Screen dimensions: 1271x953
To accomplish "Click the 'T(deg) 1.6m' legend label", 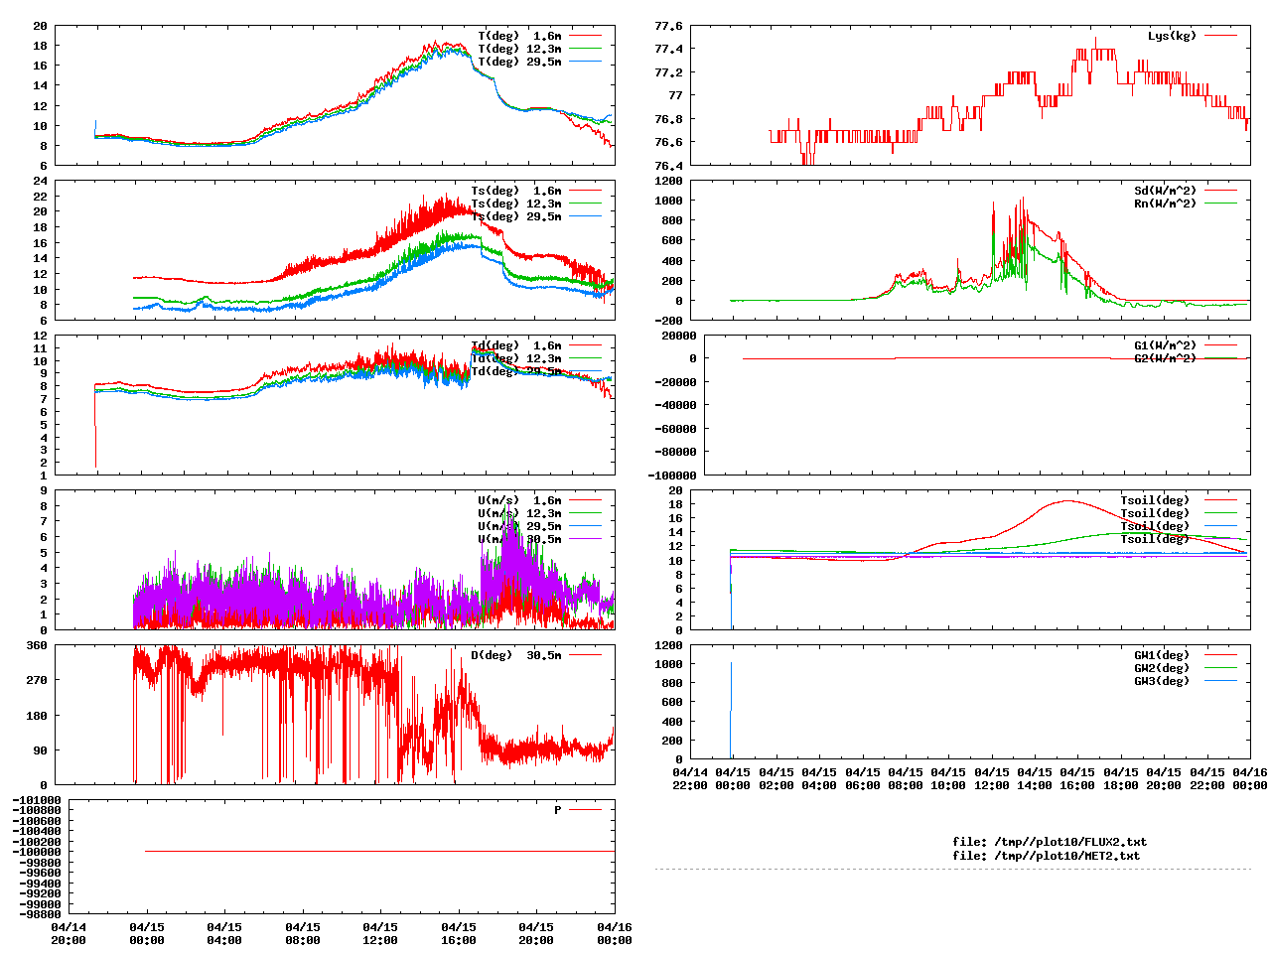I will [x=519, y=36].
